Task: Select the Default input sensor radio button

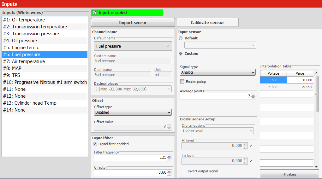Action: coord(181,38)
